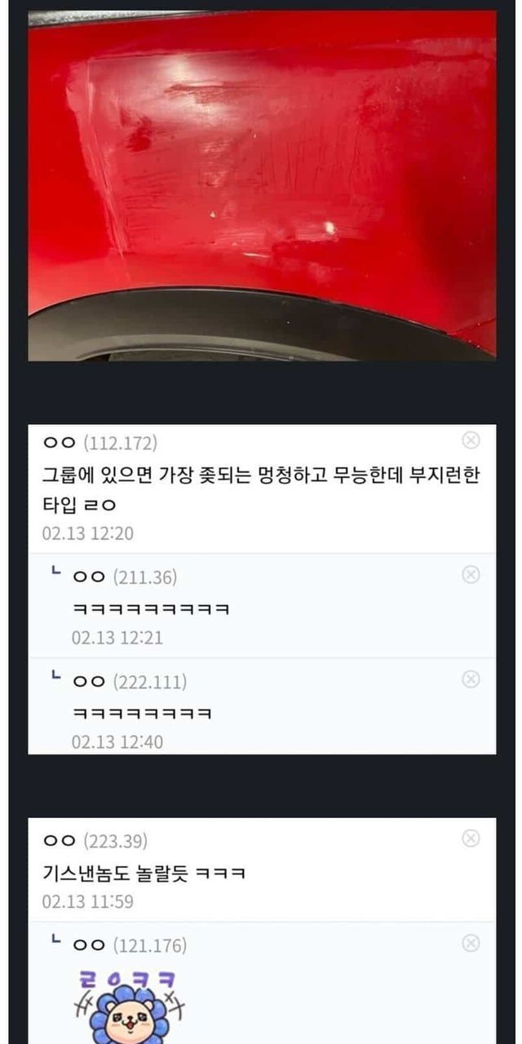Open the profile of ㅇㅇ (121.176)
The height and width of the screenshot is (1044, 522).
(x=130, y=946)
